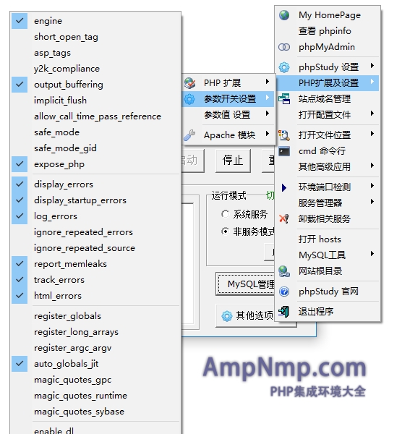This screenshot has height=434, width=402.
Task: Enable magic_quotes_gpc in the list
Action: [x=95, y=380]
